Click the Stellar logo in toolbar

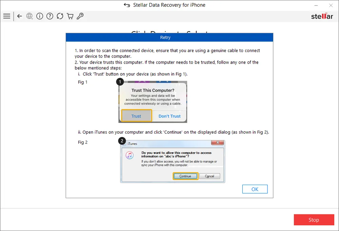tap(322, 16)
